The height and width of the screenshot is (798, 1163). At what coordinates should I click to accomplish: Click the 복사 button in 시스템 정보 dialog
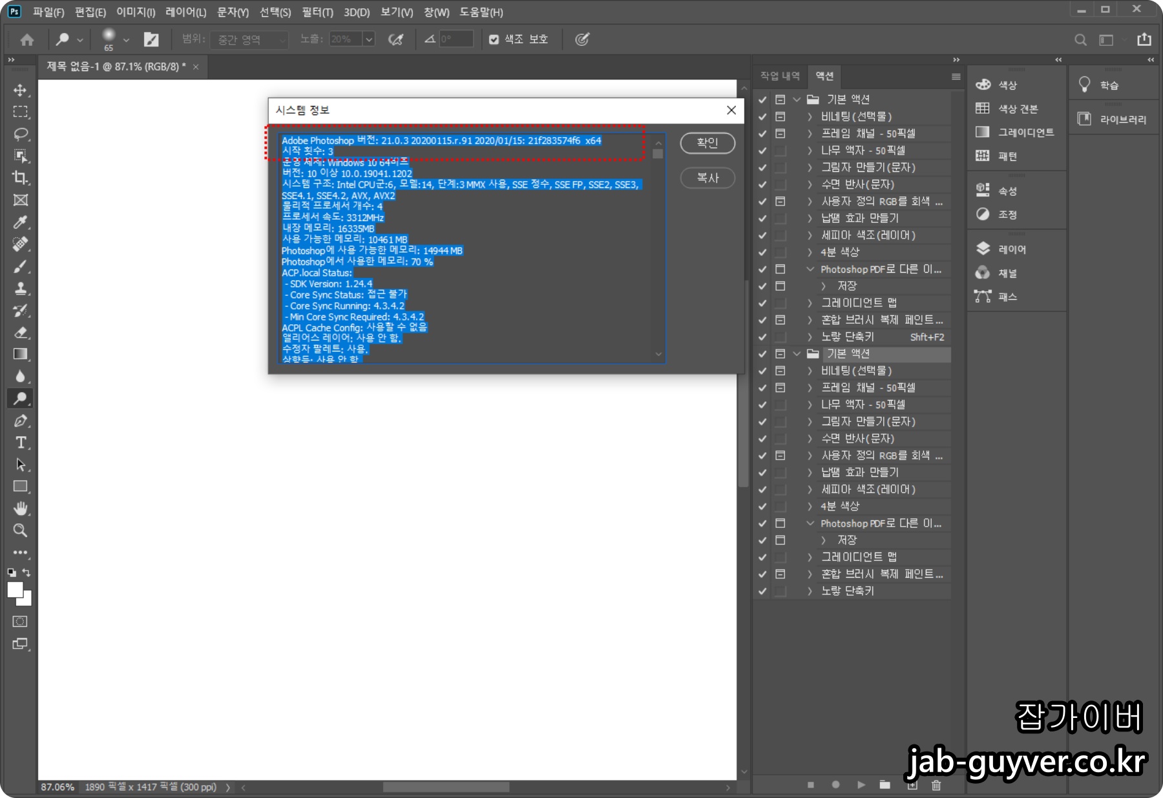pyautogui.click(x=707, y=178)
